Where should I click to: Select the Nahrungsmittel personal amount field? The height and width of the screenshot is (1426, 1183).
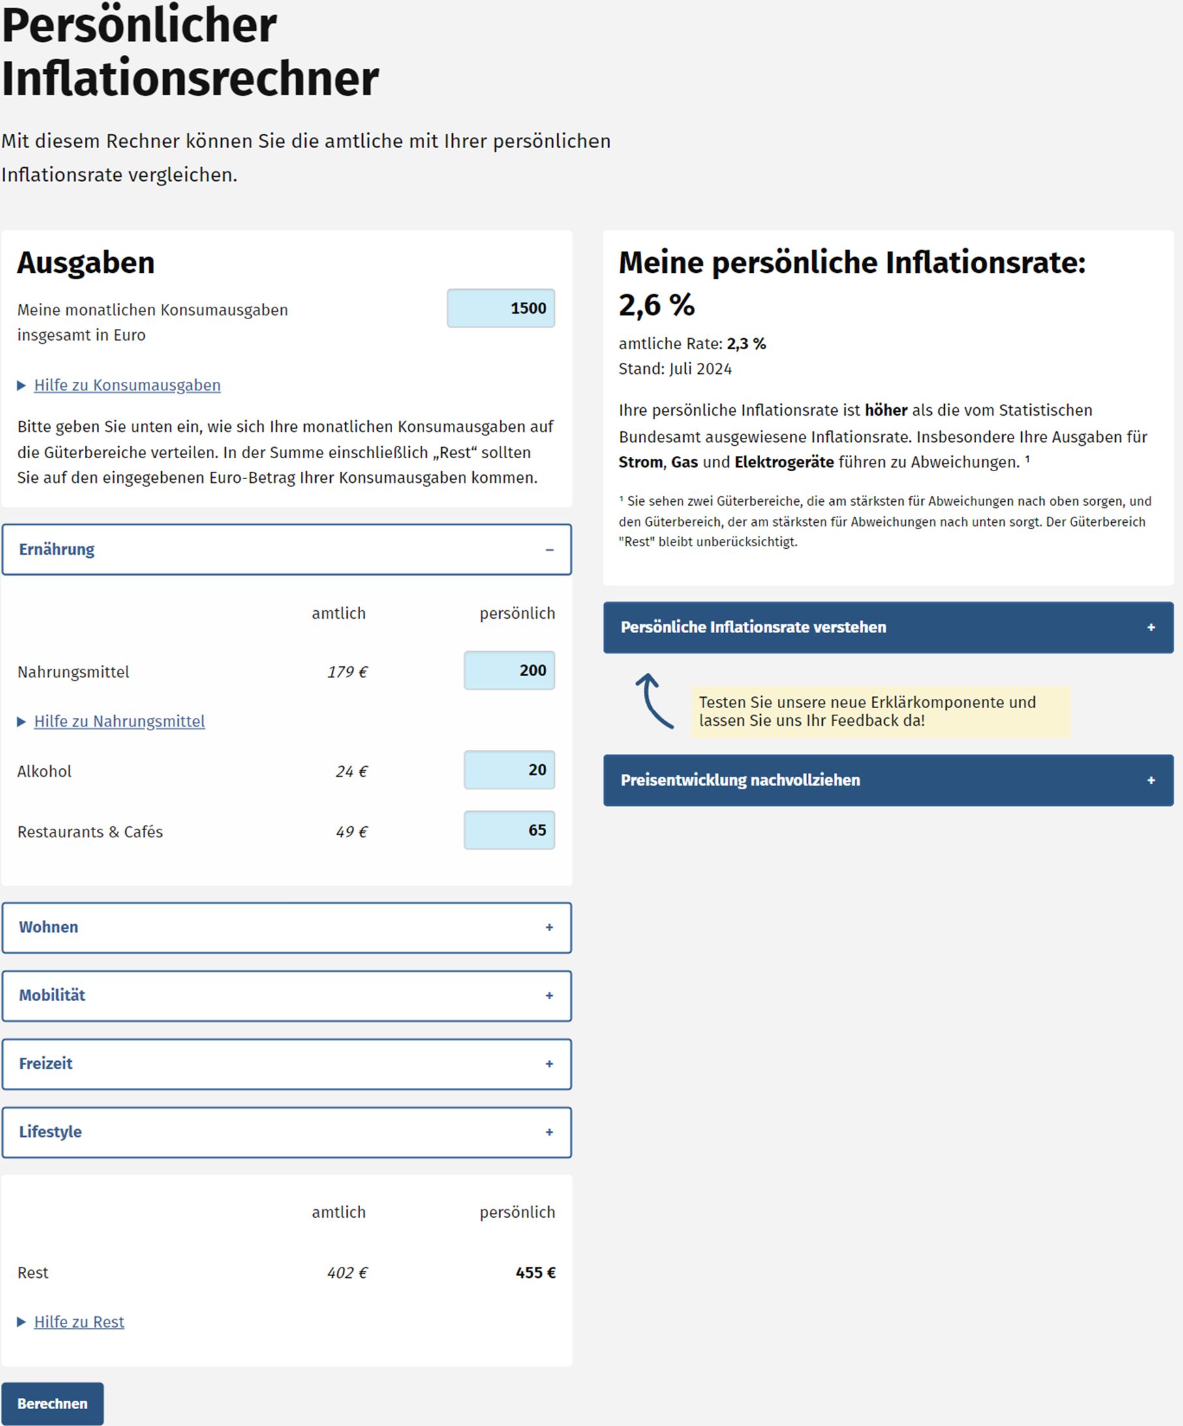510,670
